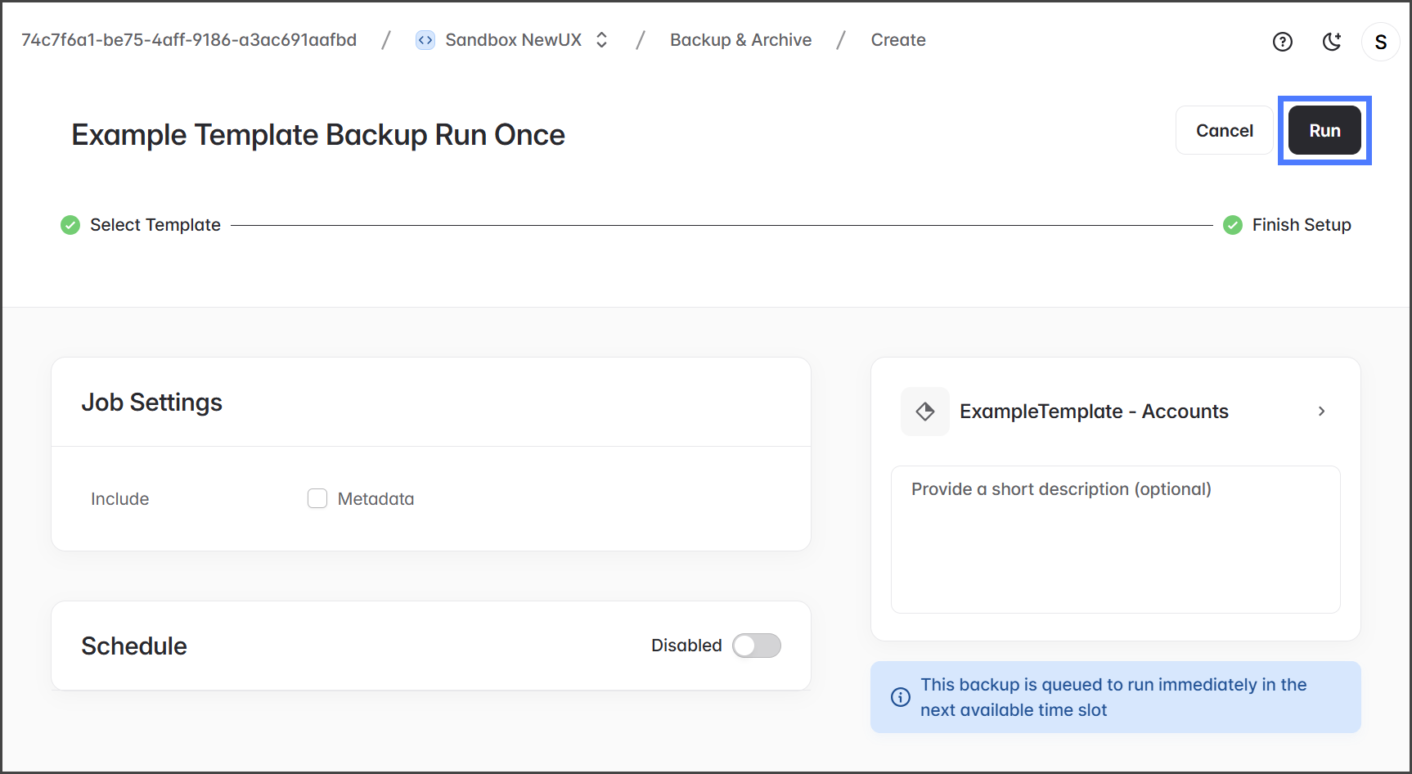The width and height of the screenshot is (1412, 774).
Task: Click the Finish Setup green checkmark
Action: coord(1232,225)
